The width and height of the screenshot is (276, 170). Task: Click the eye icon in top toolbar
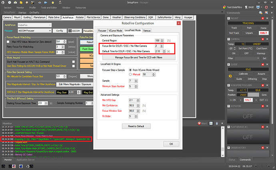[x=40, y=2]
